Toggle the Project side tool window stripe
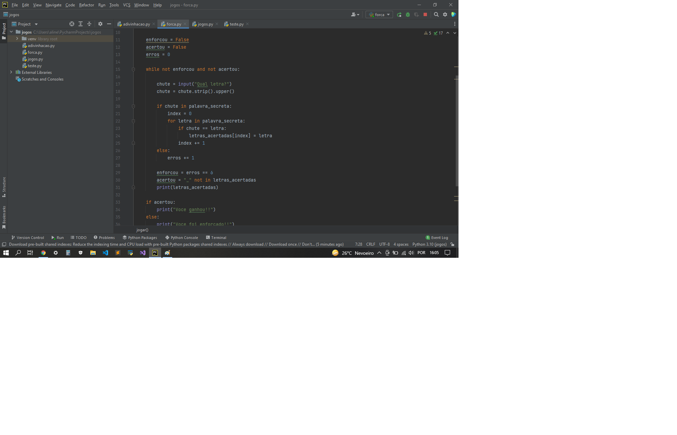677x435 pixels. 4,31
